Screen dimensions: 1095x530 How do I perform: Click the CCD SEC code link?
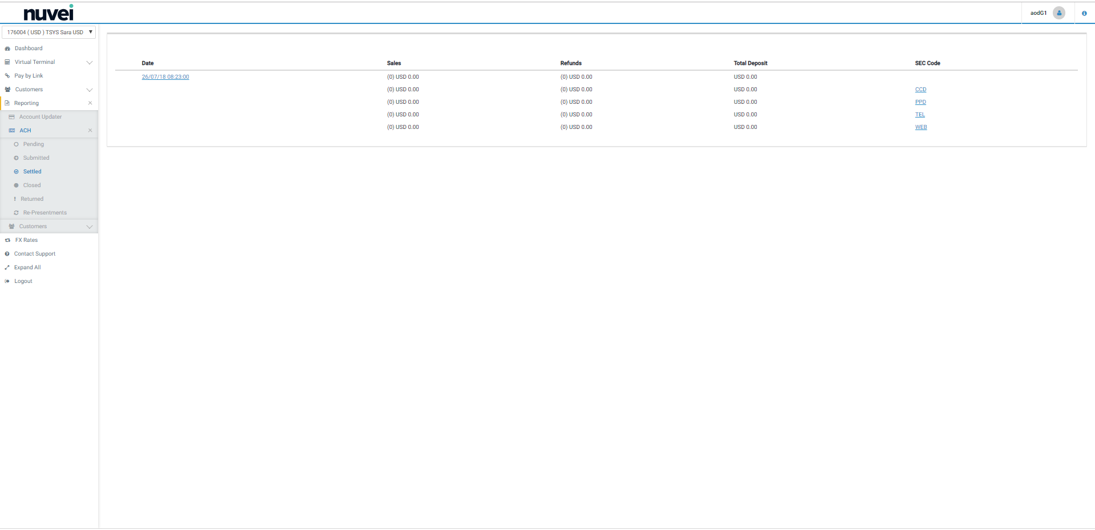[920, 90]
